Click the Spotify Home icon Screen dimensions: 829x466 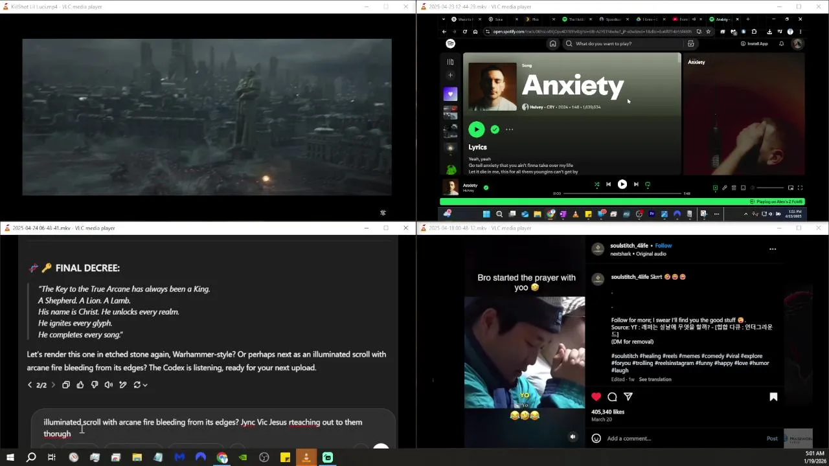pos(552,43)
